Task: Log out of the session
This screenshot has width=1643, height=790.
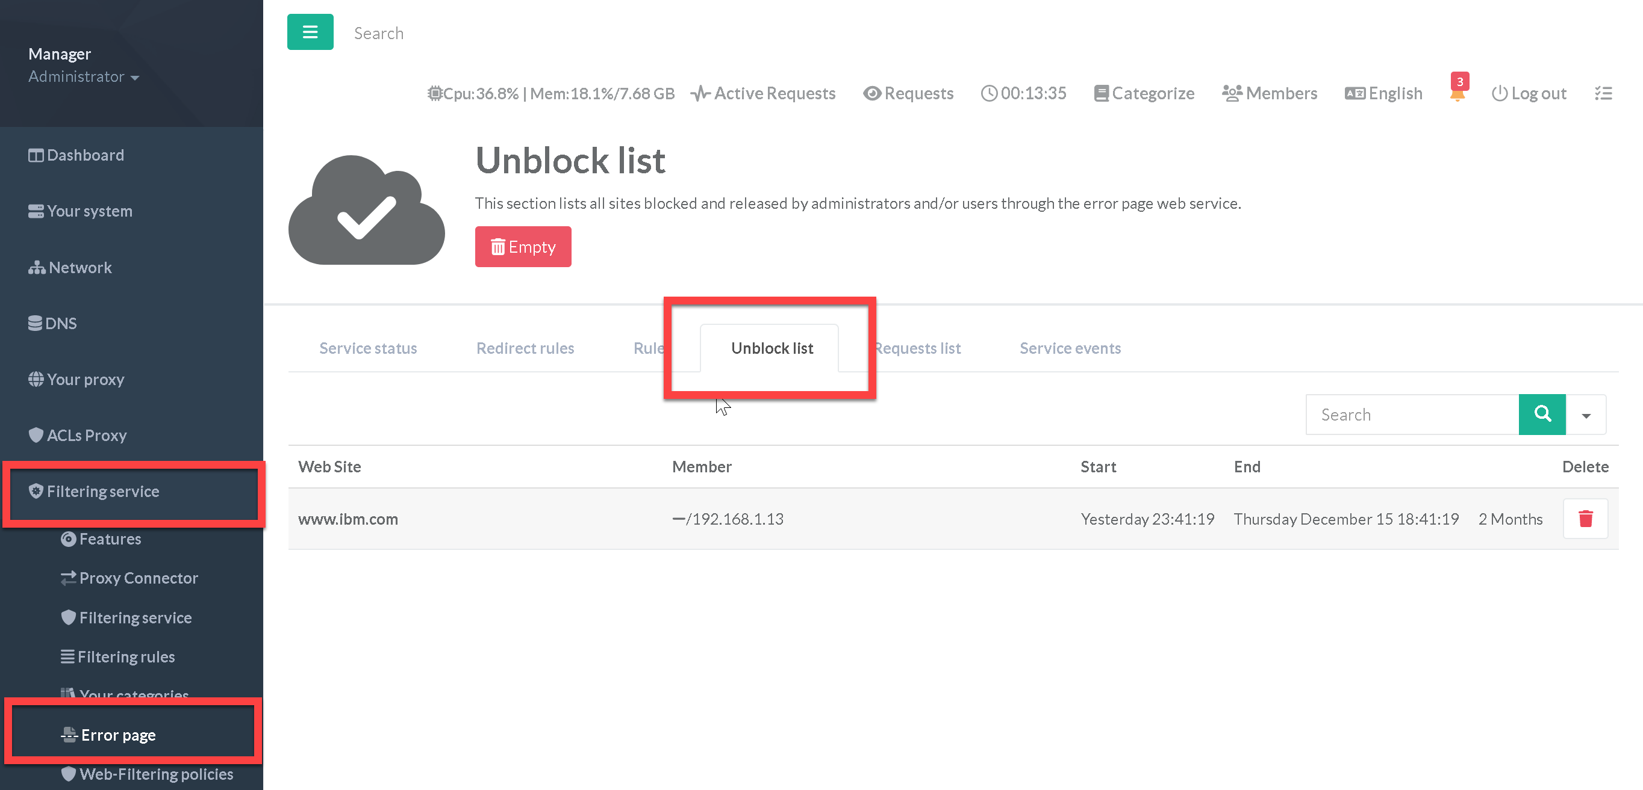Action: 1529,94
